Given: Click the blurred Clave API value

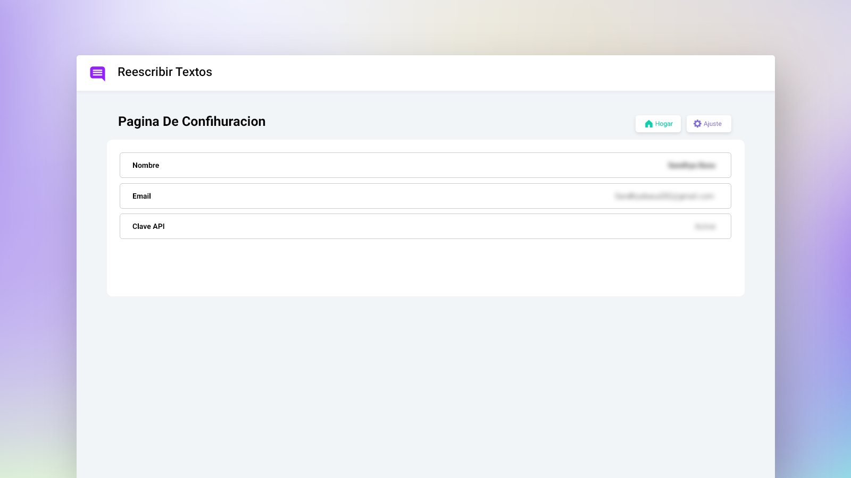Looking at the screenshot, I should tap(705, 227).
